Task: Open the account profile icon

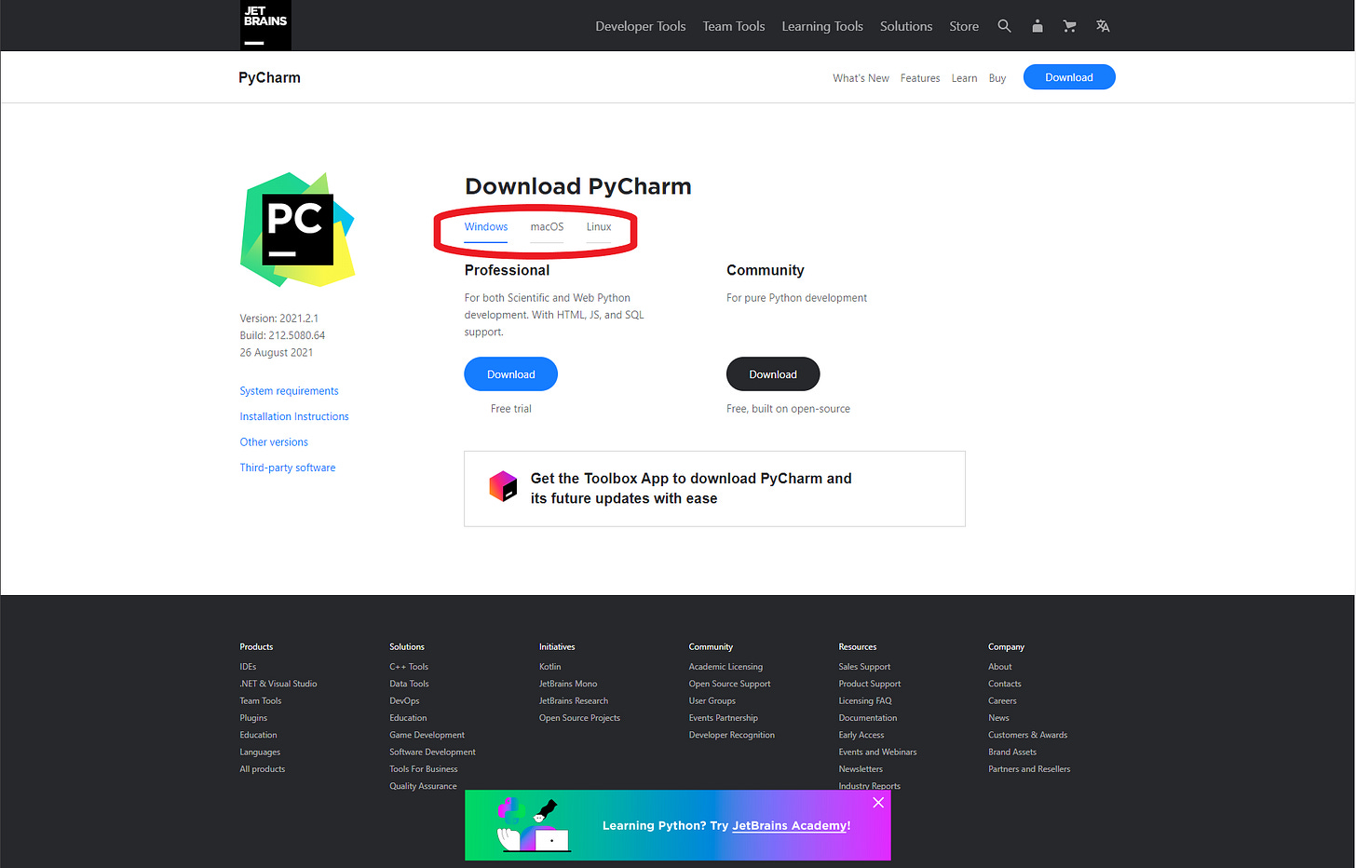Action: 1037,26
